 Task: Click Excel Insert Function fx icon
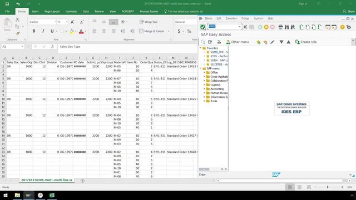[x=52, y=47]
